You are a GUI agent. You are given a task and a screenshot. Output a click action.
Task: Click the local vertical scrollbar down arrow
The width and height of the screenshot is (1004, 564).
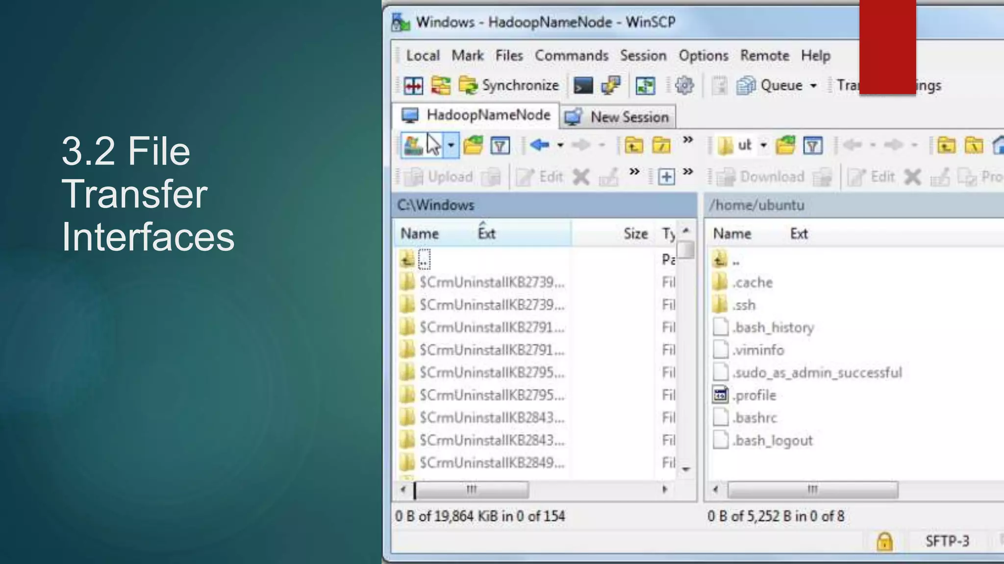click(686, 470)
